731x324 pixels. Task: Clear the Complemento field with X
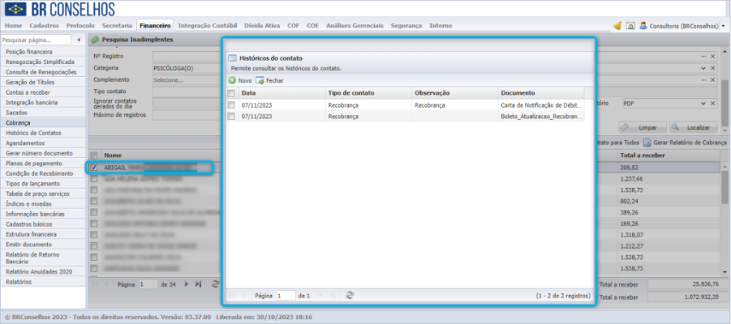point(713,79)
